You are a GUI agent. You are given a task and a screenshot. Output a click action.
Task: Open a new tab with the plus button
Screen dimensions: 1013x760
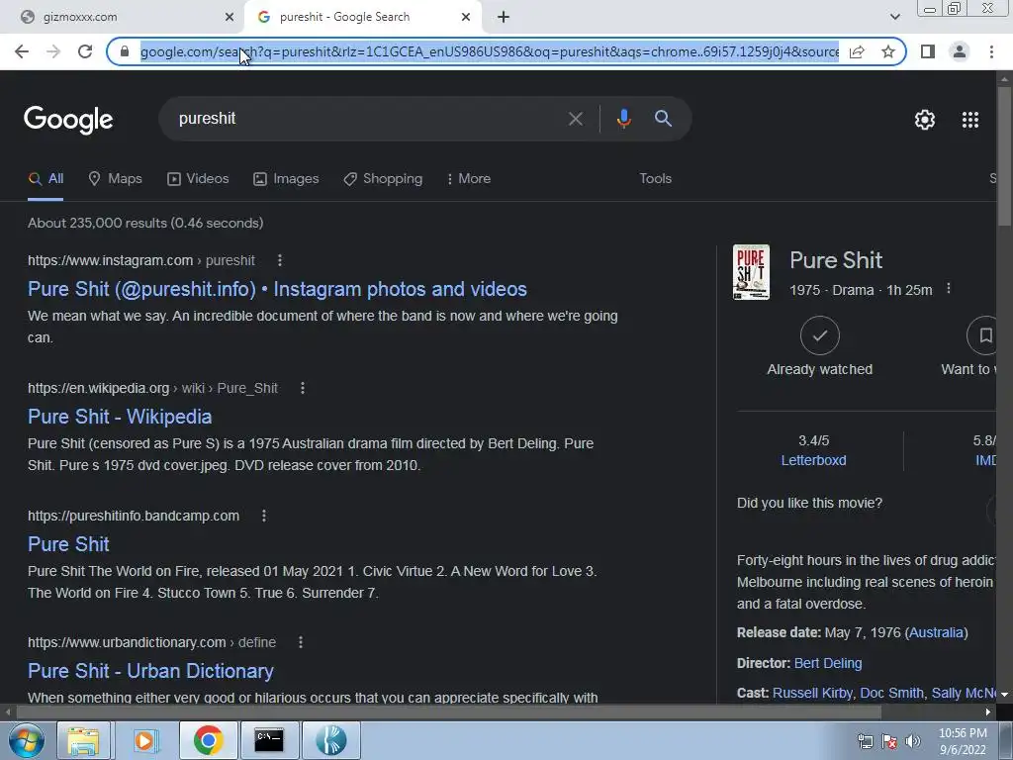click(x=504, y=18)
